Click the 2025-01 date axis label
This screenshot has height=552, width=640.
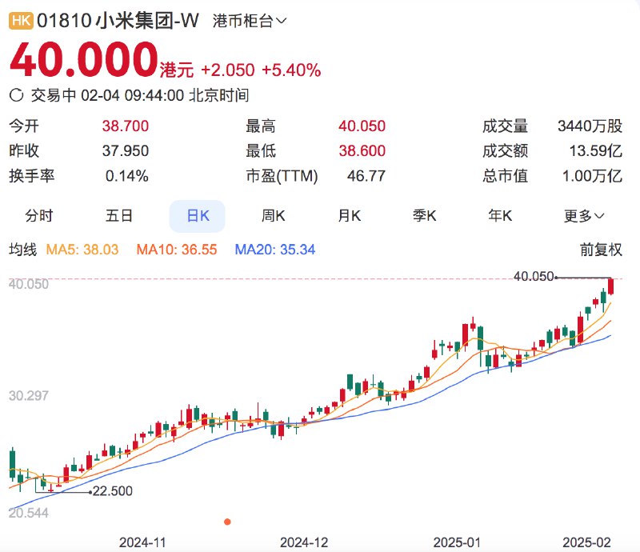click(457, 542)
